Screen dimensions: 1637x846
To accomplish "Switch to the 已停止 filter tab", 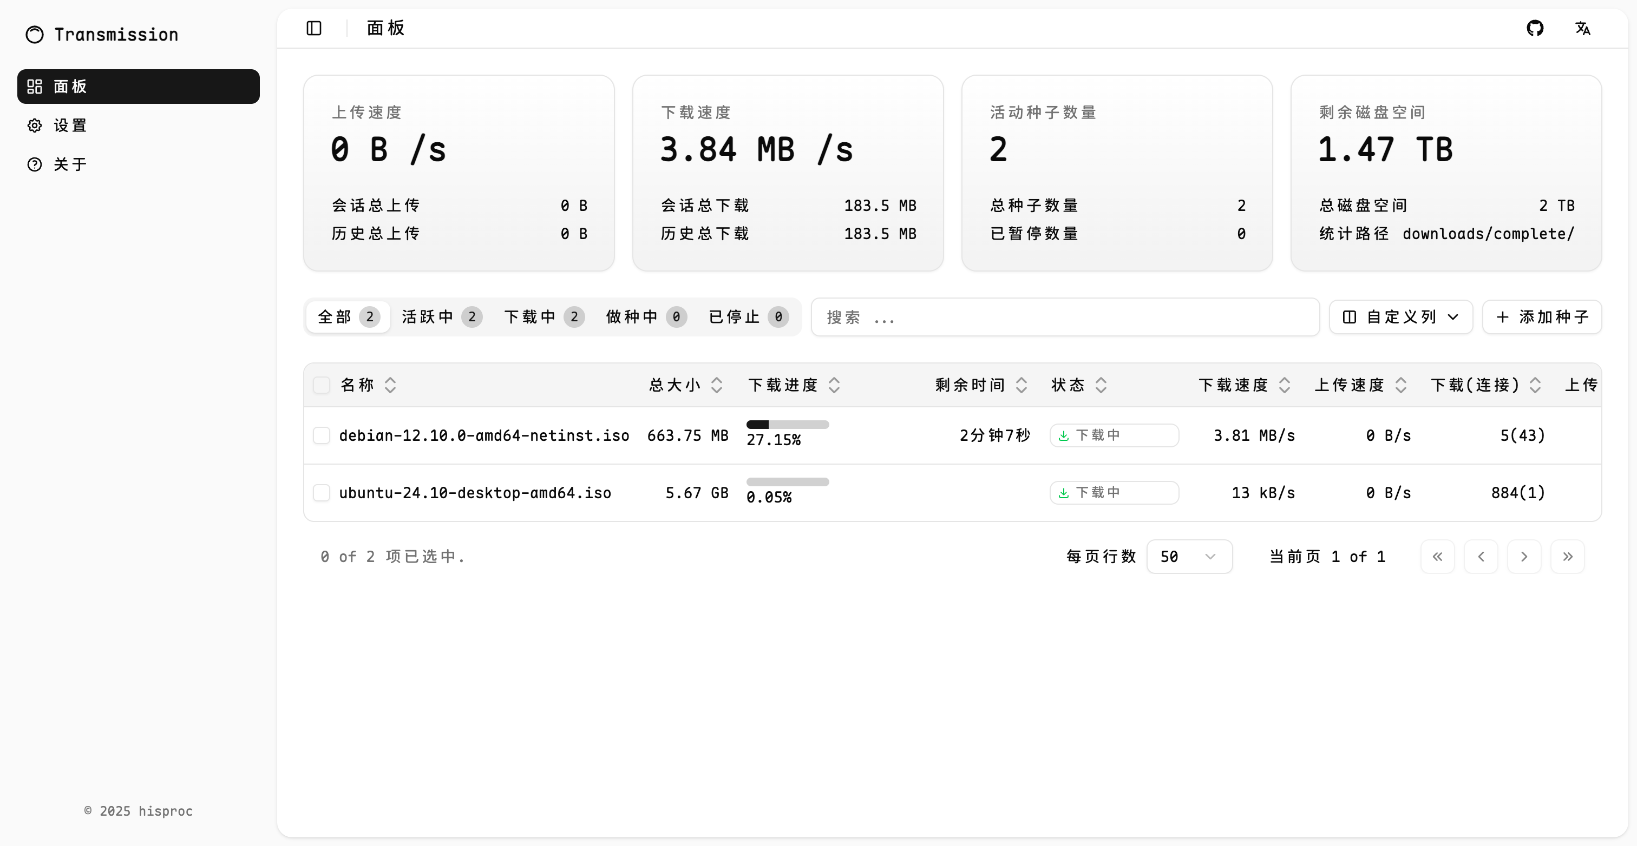I will tap(748, 317).
